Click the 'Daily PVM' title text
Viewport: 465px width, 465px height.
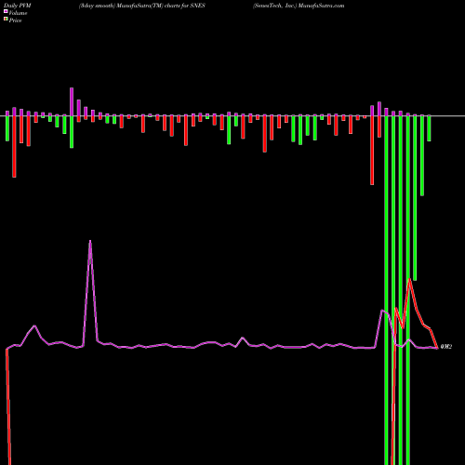[x=18, y=6]
